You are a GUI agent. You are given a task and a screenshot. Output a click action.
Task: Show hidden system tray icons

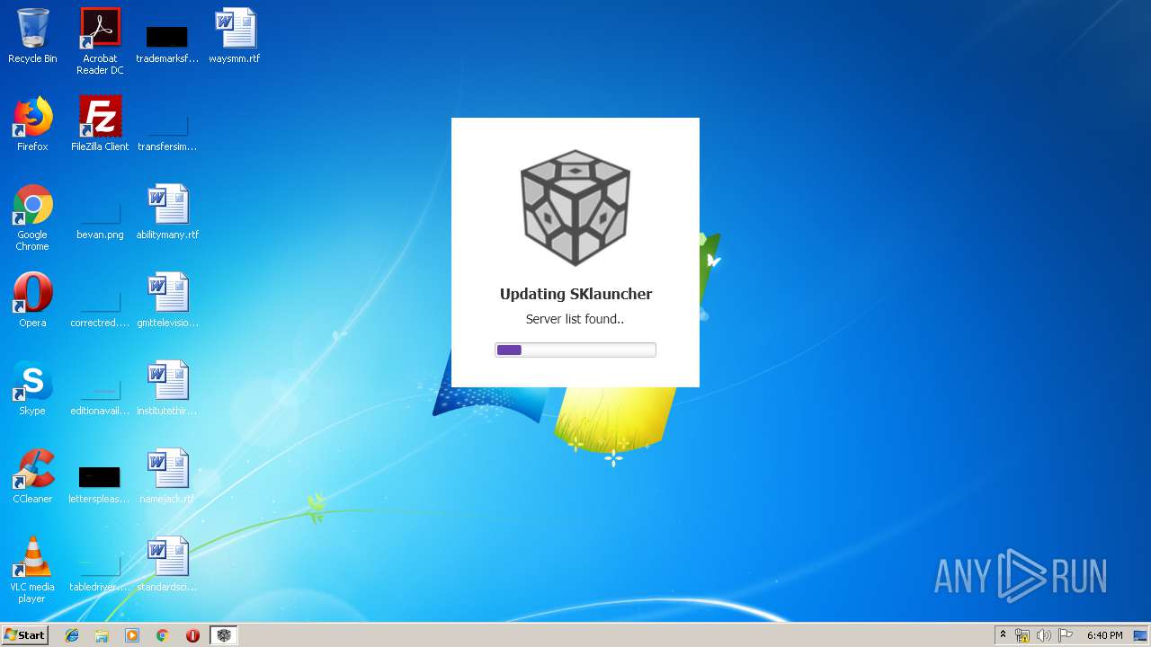[x=1003, y=634]
